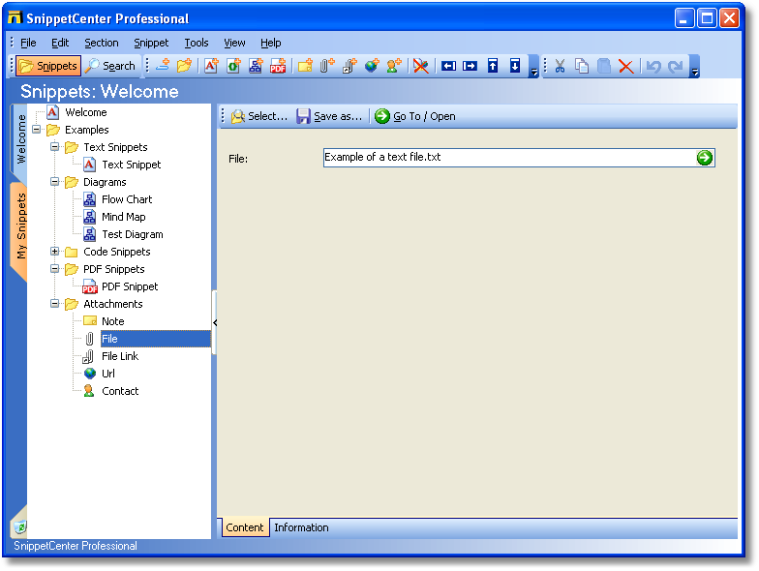This screenshot has width=759, height=571.
Task: Open the Section menu
Action: tap(101, 43)
